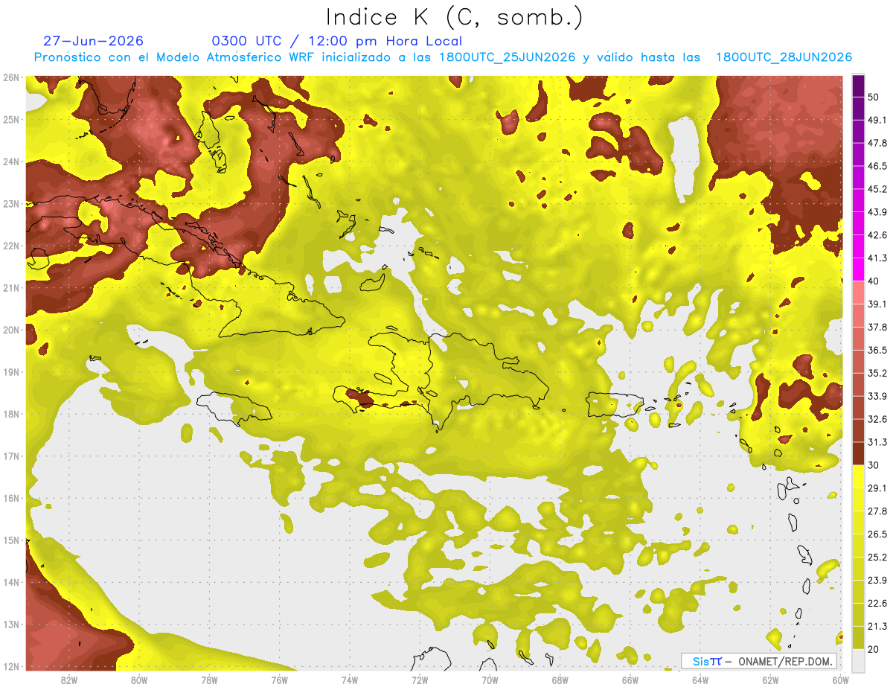Click the colorbar value "46.5"
Screen dimensions: 893x690
pos(877,166)
